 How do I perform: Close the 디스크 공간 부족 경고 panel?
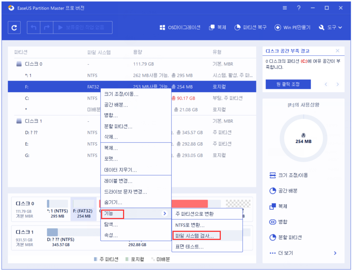338,50
